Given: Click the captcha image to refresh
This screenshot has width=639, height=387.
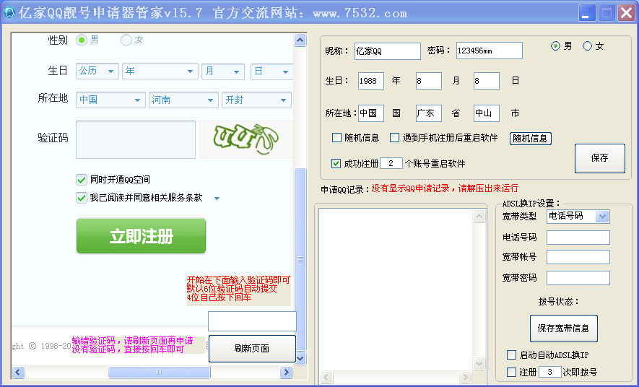Looking at the screenshot, I should tap(245, 139).
